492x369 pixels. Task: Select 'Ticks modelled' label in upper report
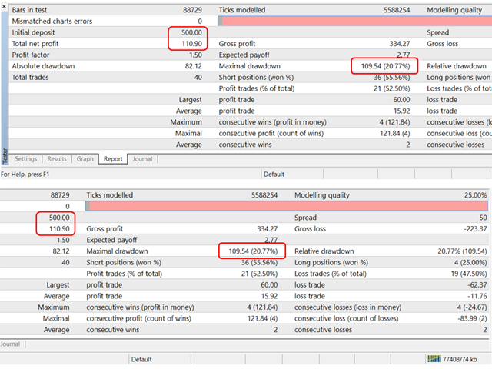click(x=242, y=10)
